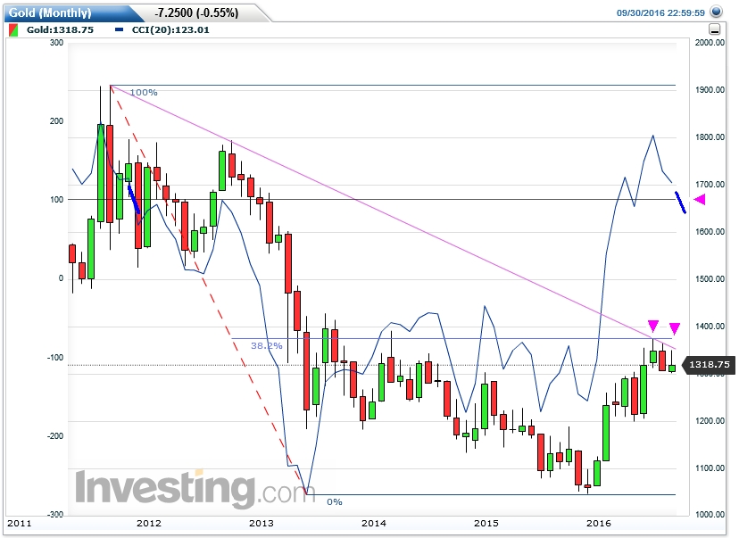Click the second magenta arrow marker on the chart

[673, 329]
